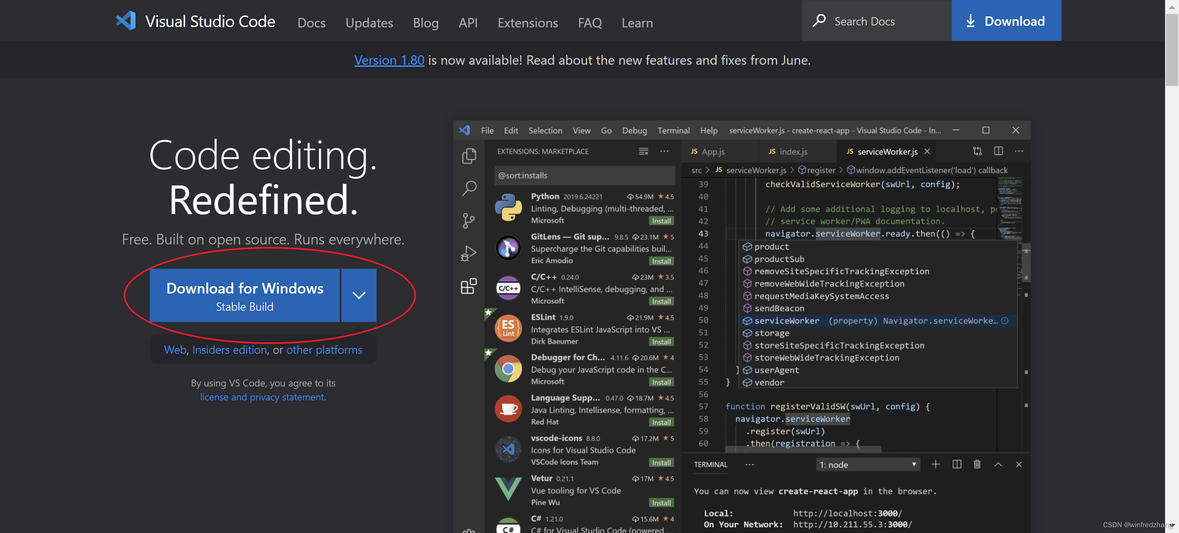Screen dimensions: 1179x533
Task: Click the GitLens extension icon
Action: [508, 248]
